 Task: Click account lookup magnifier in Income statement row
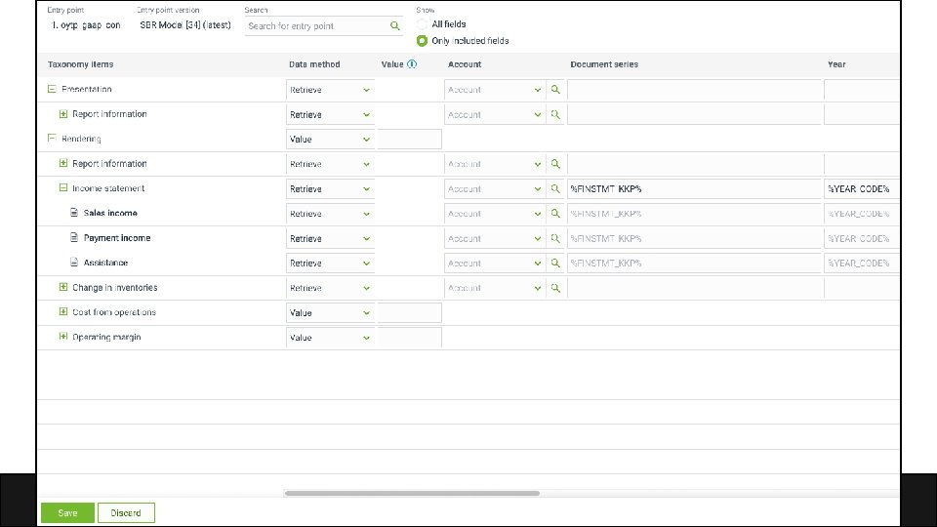(554, 189)
